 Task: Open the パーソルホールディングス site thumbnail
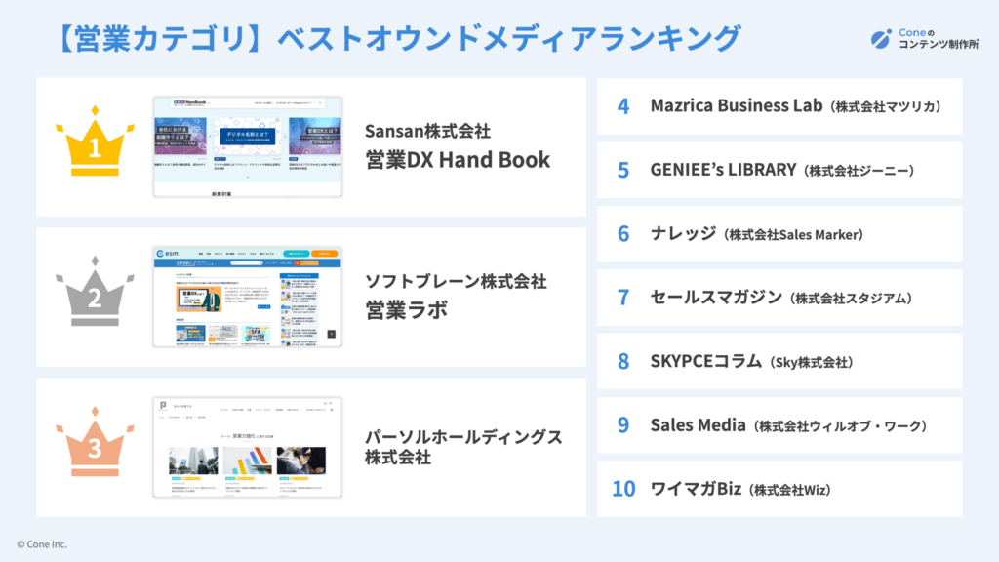pyautogui.click(x=248, y=447)
